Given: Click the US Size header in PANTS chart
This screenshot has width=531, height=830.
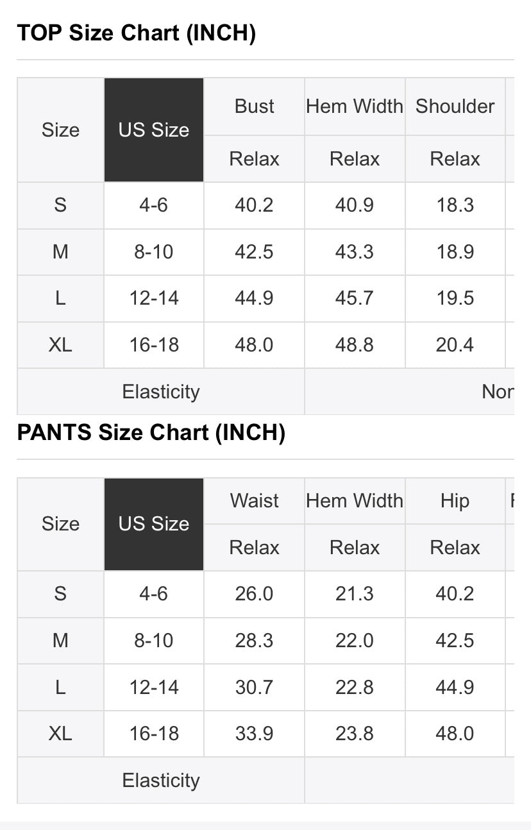Looking at the screenshot, I should click(x=154, y=524).
